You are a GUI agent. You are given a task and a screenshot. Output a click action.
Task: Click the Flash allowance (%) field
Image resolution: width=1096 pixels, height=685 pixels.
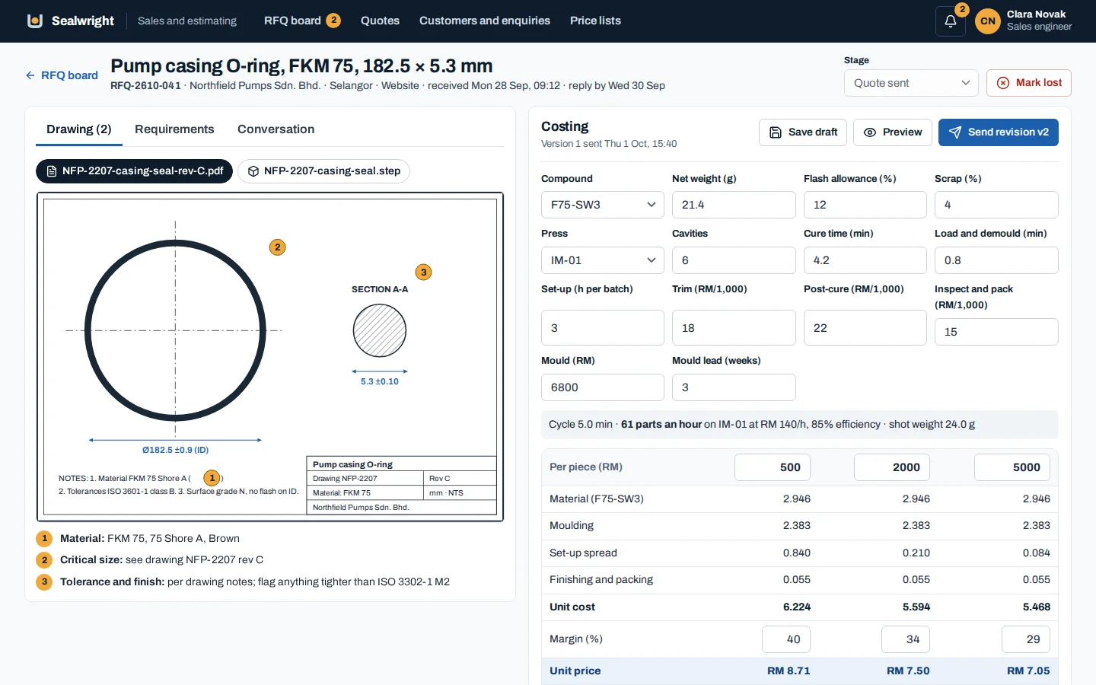pyautogui.click(x=865, y=205)
